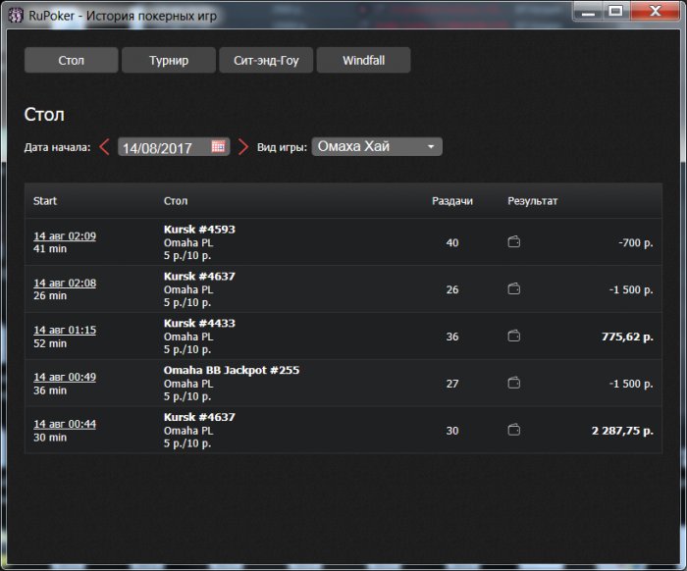687x571 pixels.
Task: Click the result -700 р.
Action: (x=636, y=242)
